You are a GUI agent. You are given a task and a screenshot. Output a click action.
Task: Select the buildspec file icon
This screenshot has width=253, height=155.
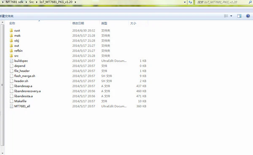click(x=11, y=61)
